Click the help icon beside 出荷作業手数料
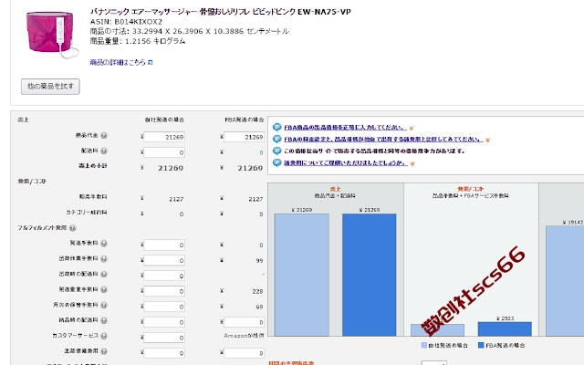The width and height of the screenshot is (584, 365). [x=104, y=259]
